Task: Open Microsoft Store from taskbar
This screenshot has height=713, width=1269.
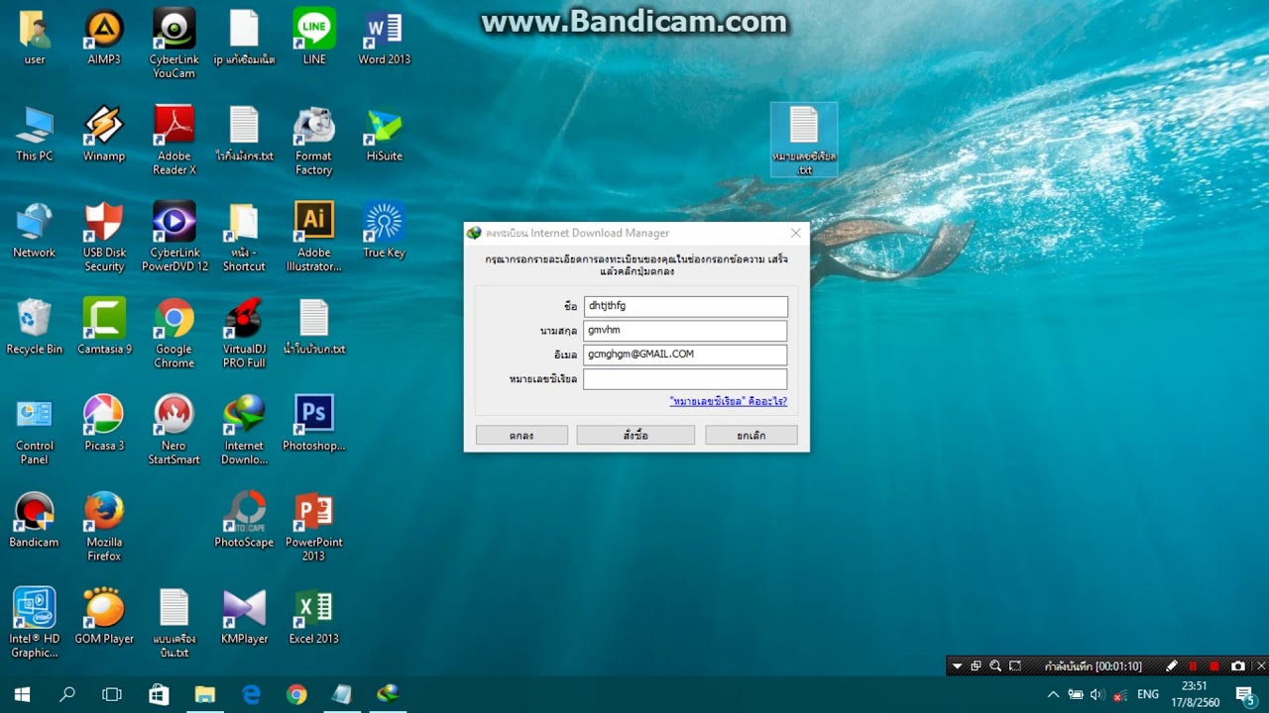Action: pos(159,694)
